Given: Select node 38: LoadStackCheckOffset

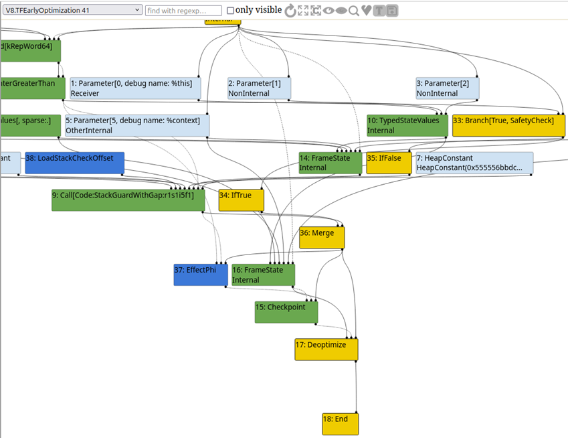Looking at the screenshot, I should pos(75,163).
